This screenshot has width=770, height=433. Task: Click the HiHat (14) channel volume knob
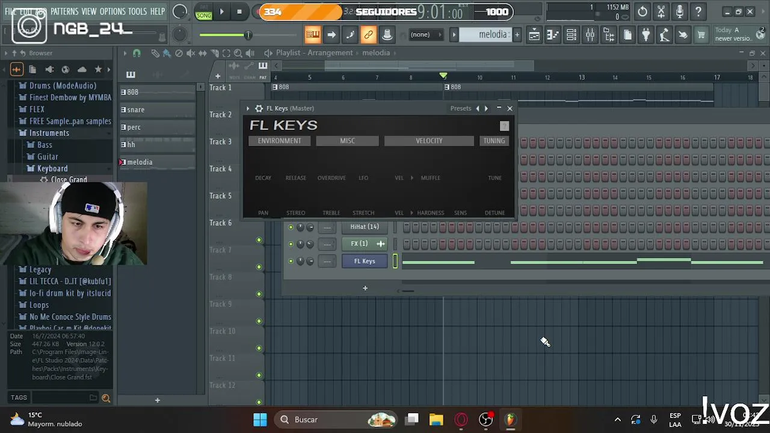tap(310, 227)
